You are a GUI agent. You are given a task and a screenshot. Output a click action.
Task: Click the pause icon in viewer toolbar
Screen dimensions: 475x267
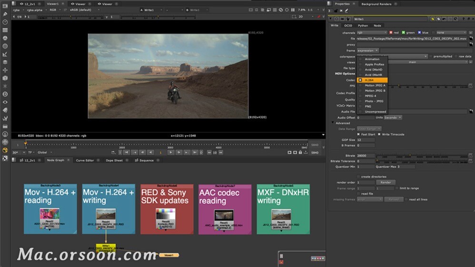(293, 10)
